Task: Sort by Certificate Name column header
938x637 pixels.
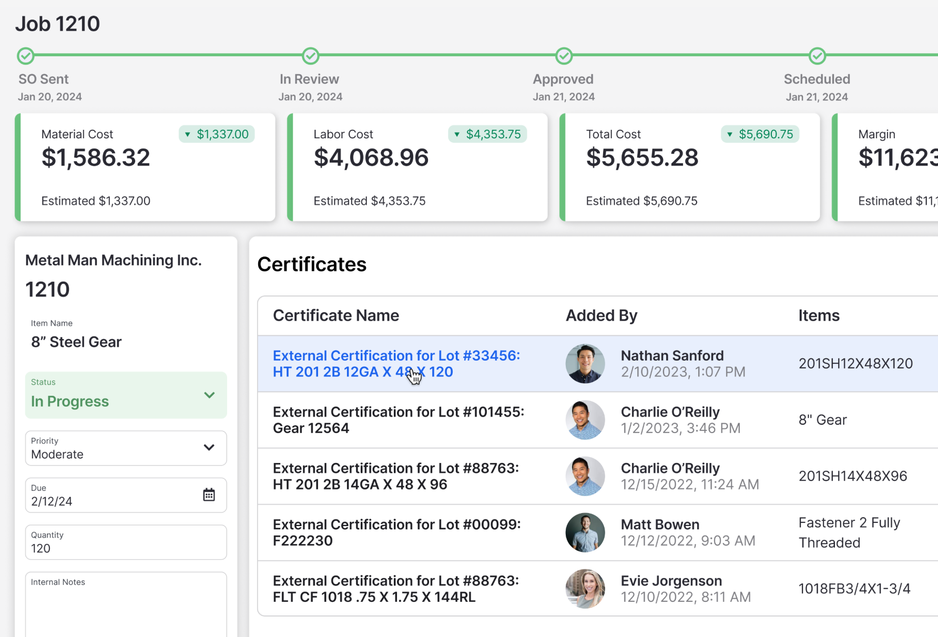Action: point(336,315)
